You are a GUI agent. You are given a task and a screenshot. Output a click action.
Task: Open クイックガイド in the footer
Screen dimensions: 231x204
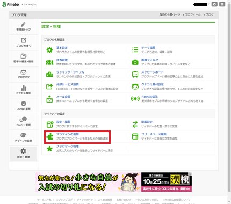coord(85,200)
